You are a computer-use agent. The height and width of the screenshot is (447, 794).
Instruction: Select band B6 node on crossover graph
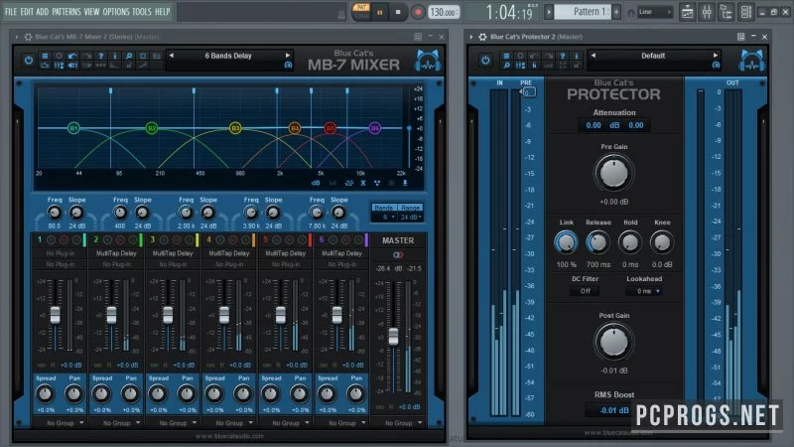(375, 128)
